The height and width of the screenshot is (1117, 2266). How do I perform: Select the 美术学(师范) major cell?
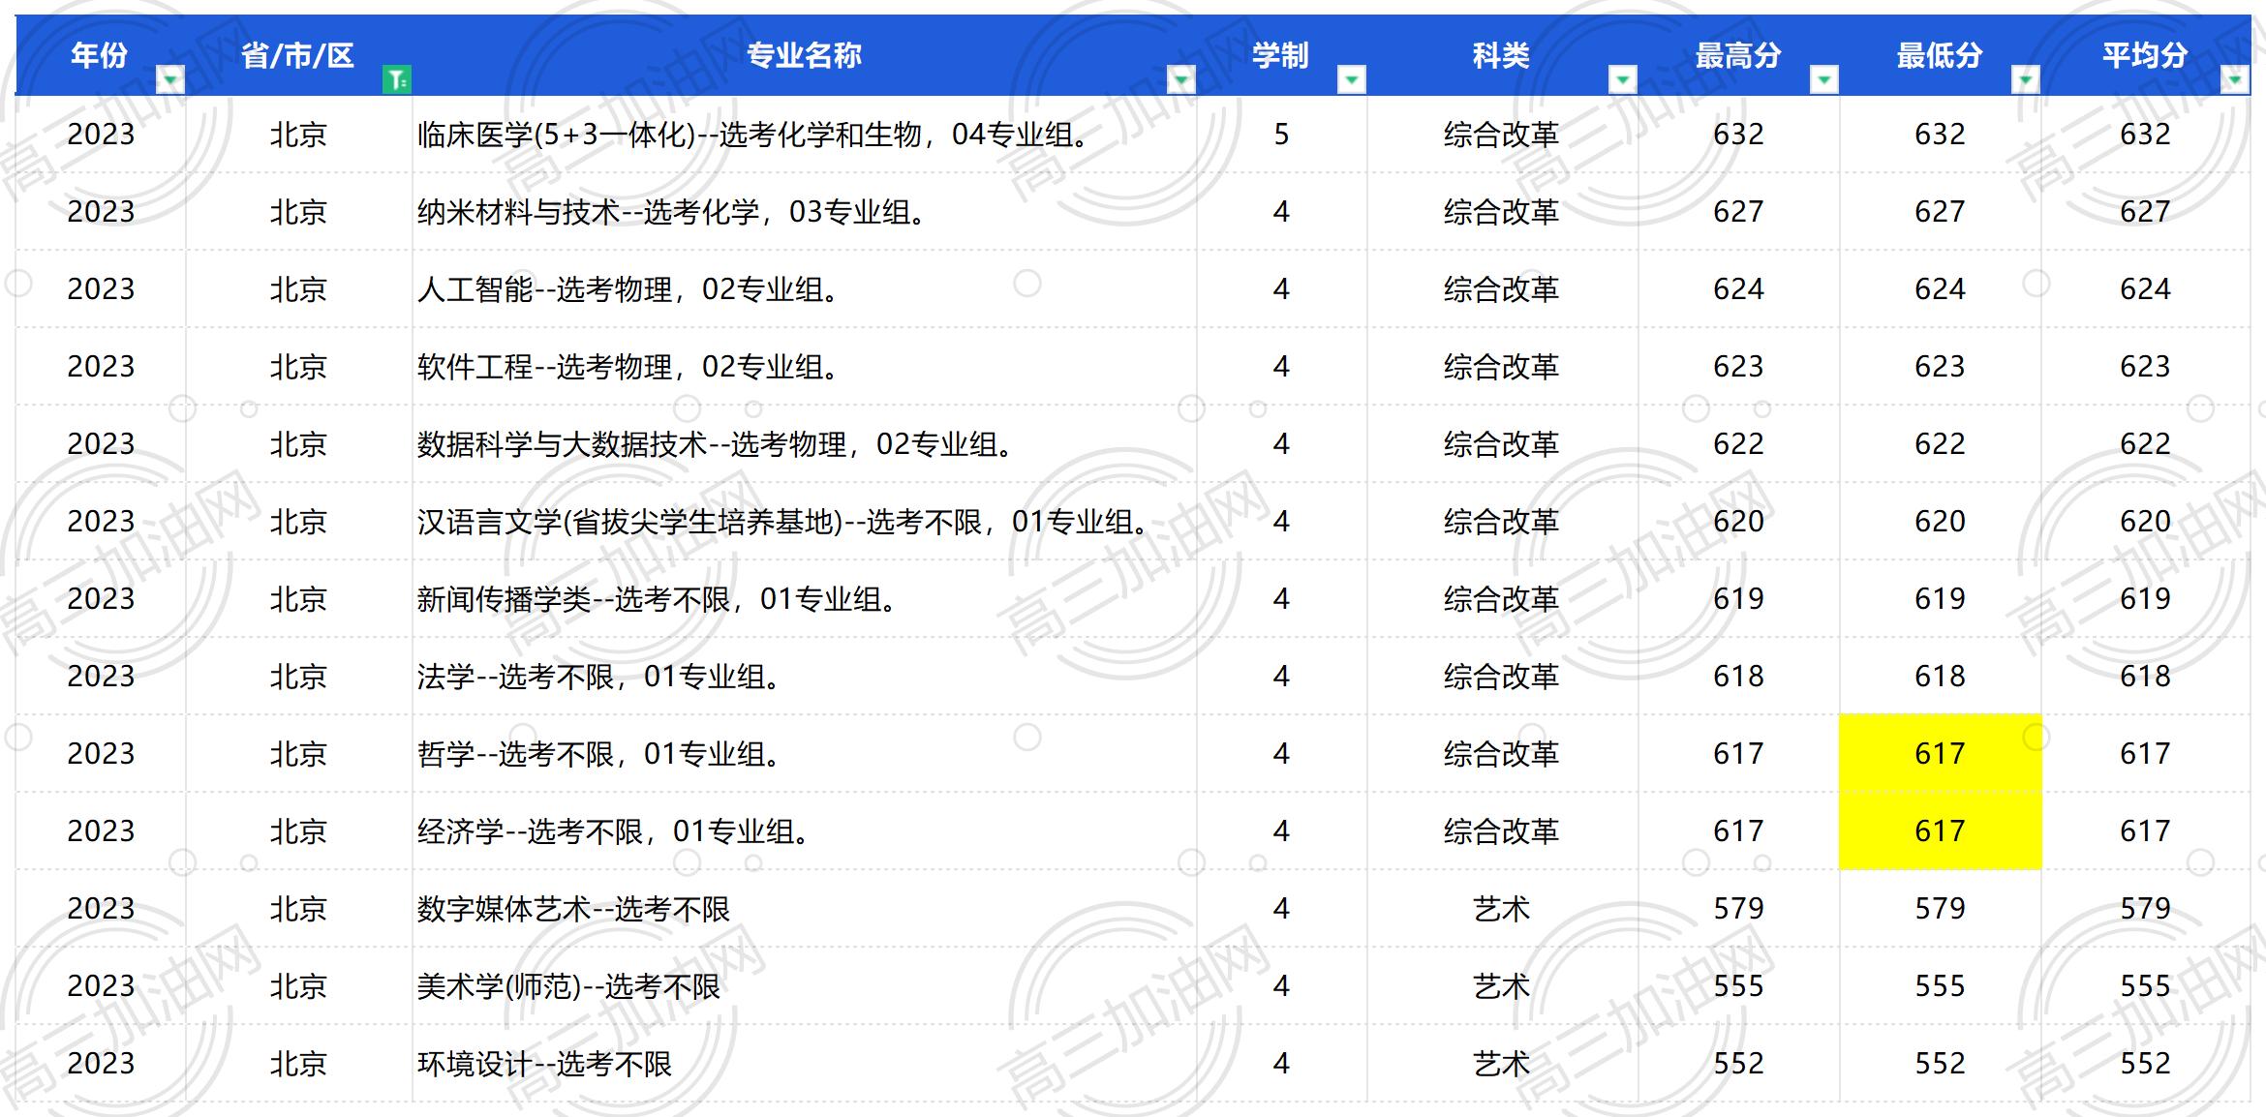click(x=805, y=986)
